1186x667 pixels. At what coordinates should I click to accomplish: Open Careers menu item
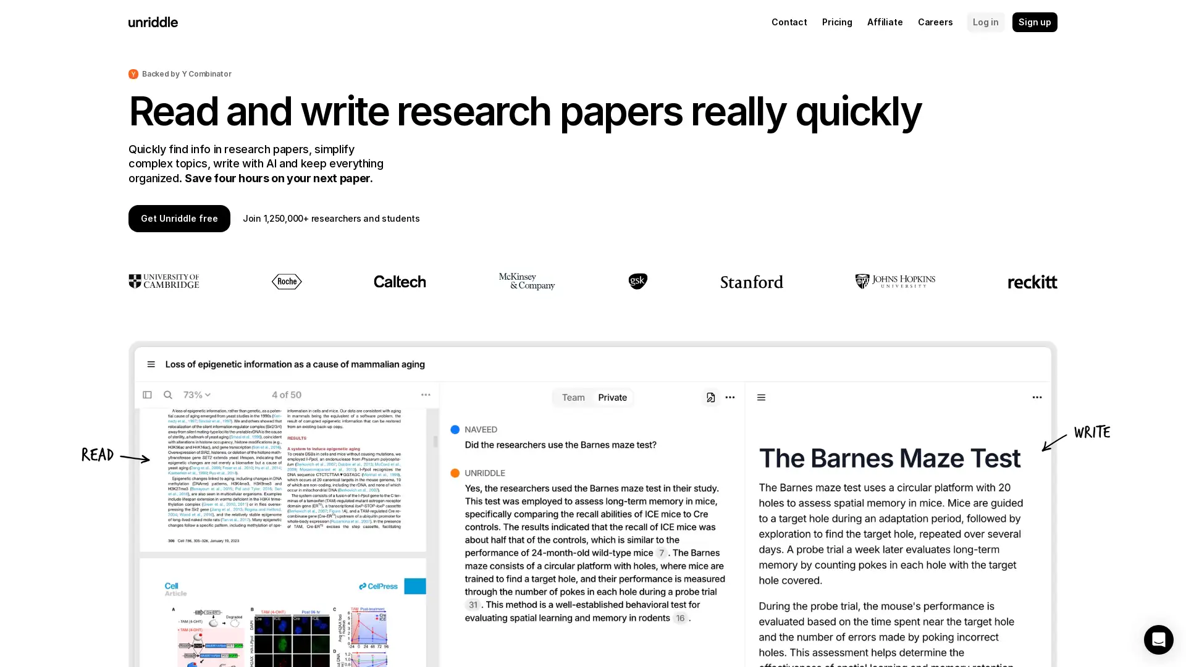pyautogui.click(x=935, y=22)
